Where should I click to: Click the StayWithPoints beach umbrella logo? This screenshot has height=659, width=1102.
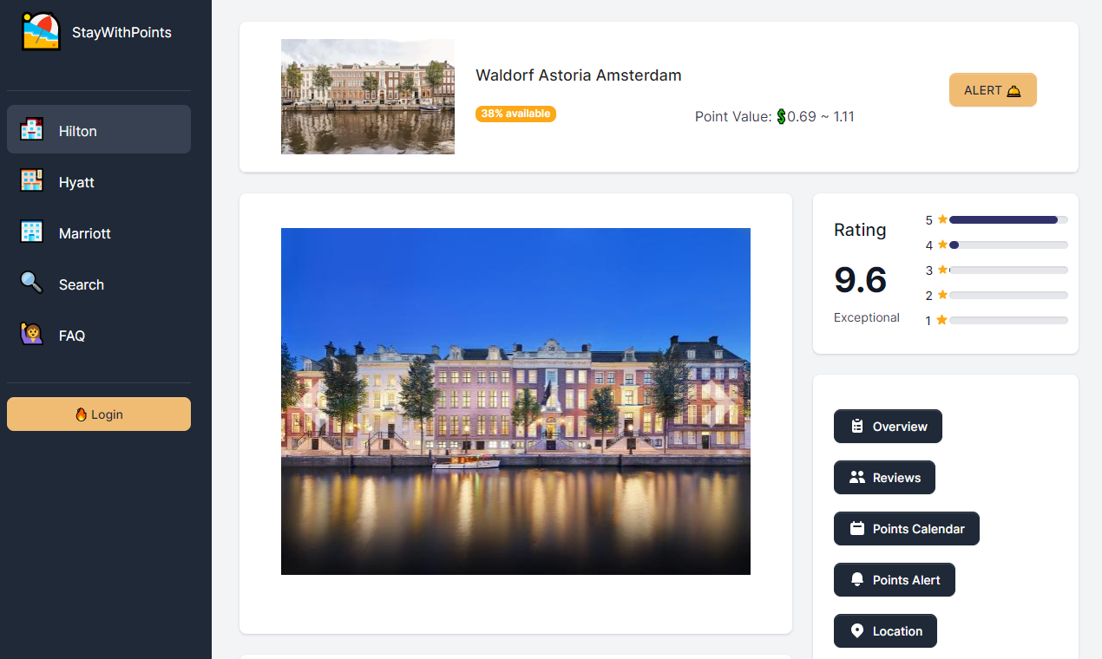[41, 32]
